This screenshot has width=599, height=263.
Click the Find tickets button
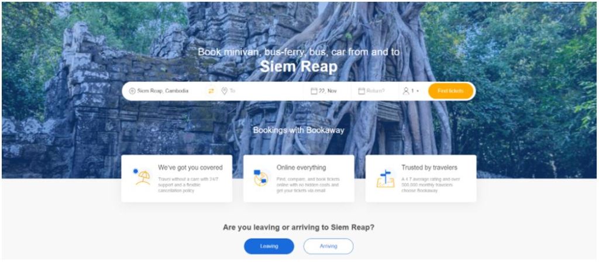pos(451,91)
